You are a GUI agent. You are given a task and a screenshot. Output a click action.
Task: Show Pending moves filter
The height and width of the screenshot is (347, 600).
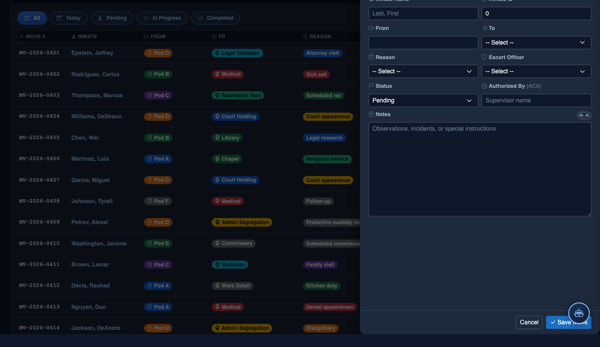[x=112, y=18]
